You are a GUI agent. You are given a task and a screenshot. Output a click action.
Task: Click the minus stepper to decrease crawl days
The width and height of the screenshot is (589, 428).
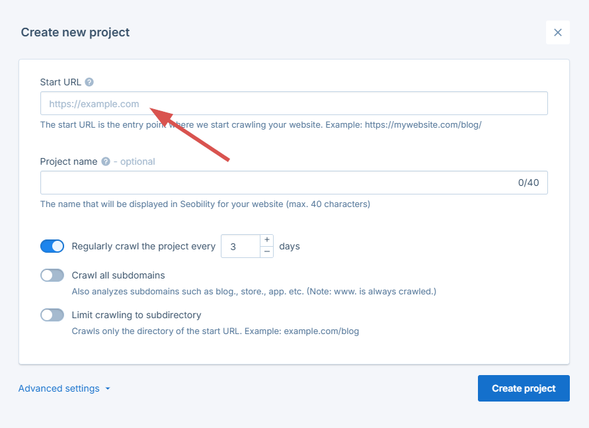tap(266, 251)
